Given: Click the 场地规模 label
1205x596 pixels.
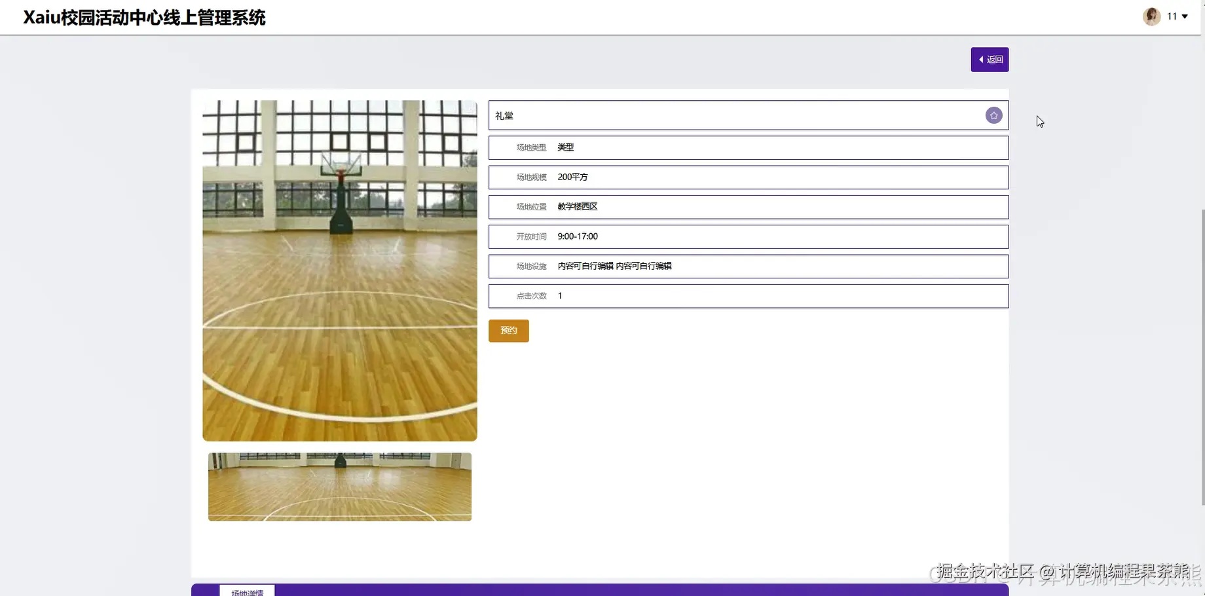Looking at the screenshot, I should [531, 177].
